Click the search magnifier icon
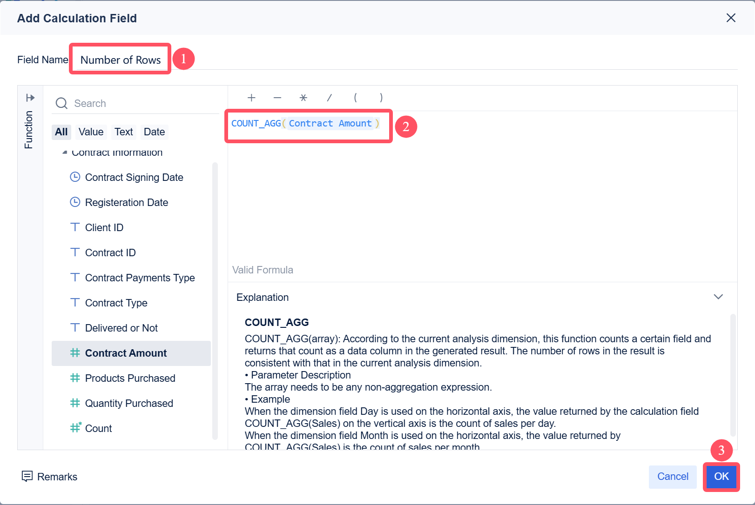The image size is (755, 505). (61, 103)
